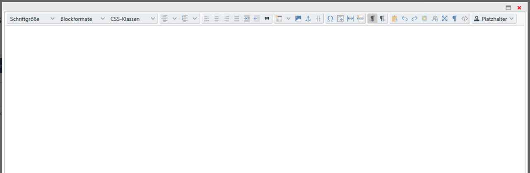Select all content icon
This screenshot has height=173, width=530.
tap(424, 19)
